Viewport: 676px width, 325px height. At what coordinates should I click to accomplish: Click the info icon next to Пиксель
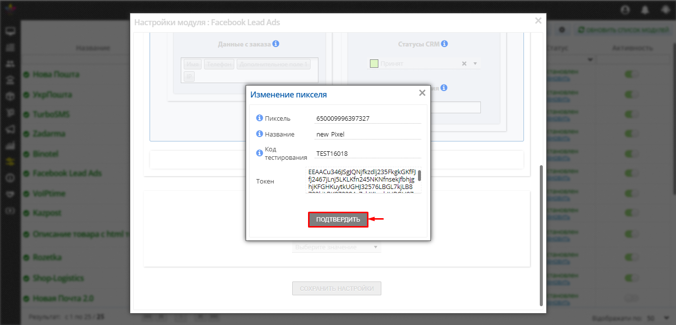[x=259, y=118]
